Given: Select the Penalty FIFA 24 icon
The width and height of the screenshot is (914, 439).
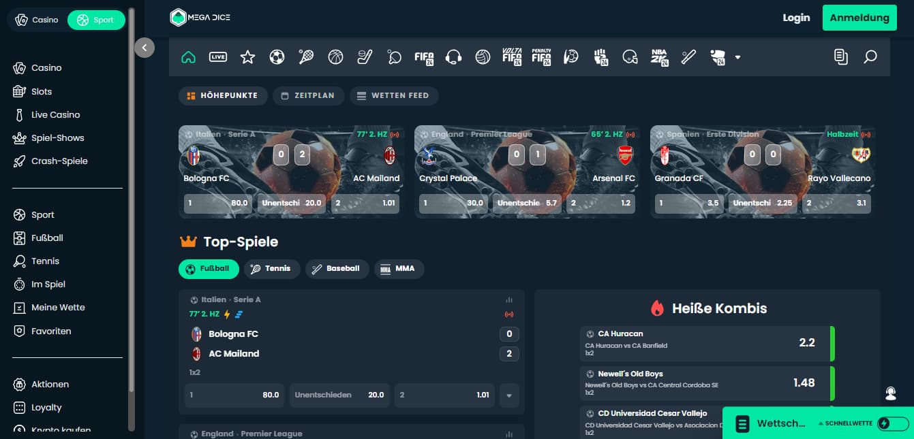Looking at the screenshot, I should coord(541,57).
